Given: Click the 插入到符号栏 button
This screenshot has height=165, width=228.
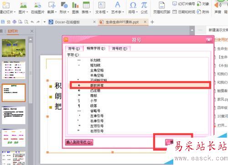Looking at the screenshot, I should tap(79, 142).
